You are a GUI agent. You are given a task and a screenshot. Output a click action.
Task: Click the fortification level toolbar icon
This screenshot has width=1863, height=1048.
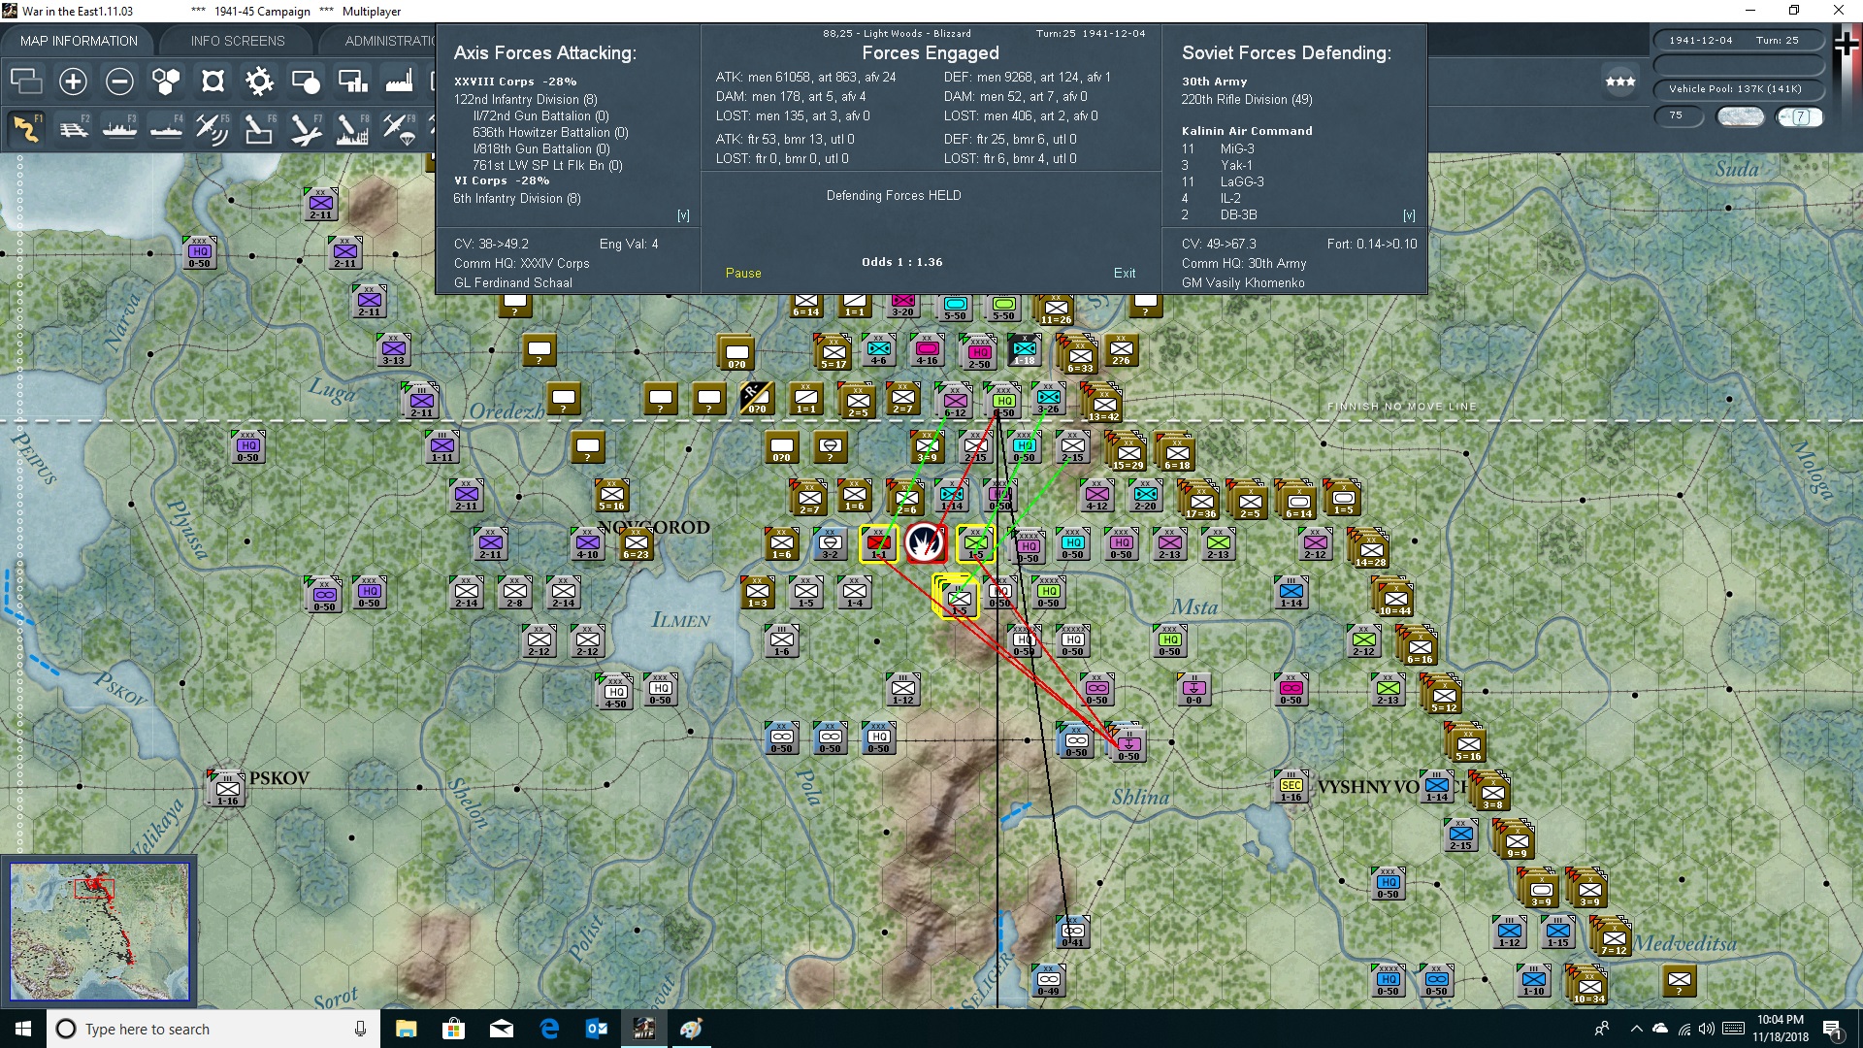coord(212,82)
